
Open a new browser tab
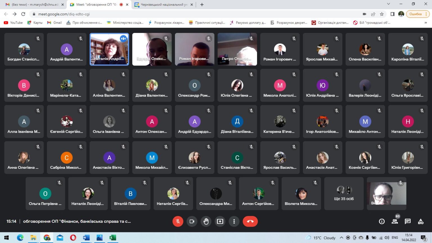pos(202,4)
